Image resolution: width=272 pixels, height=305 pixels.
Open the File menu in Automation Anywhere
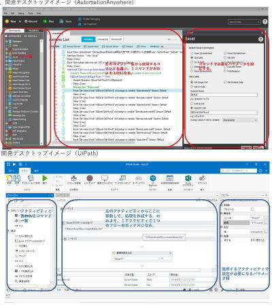click(5, 14)
